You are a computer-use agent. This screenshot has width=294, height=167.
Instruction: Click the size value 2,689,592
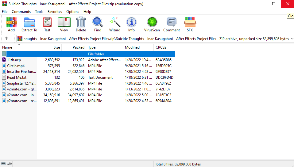52,60
